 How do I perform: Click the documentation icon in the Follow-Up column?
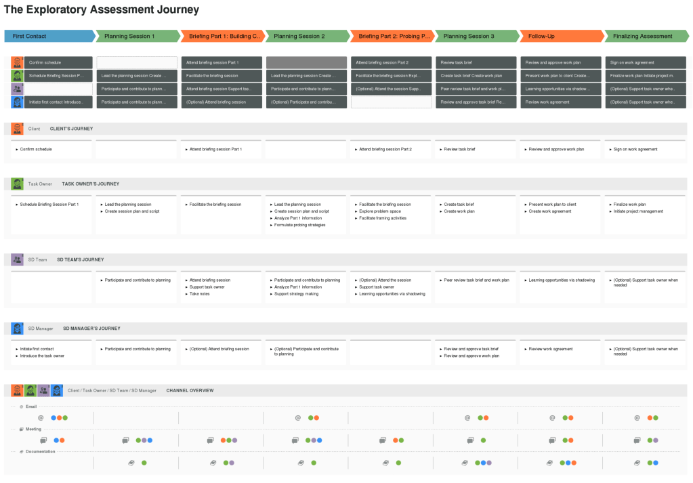pos(550,463)
